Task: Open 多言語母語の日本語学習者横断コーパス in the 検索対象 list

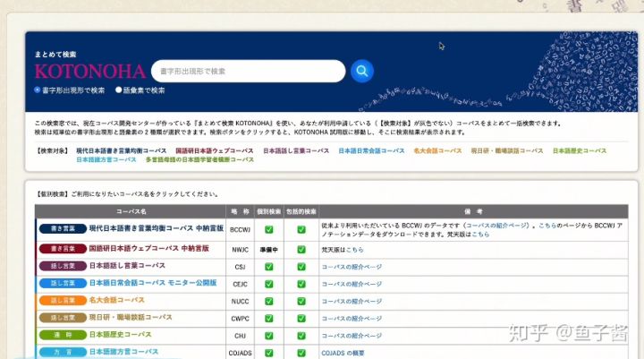Action: point(199,159)
